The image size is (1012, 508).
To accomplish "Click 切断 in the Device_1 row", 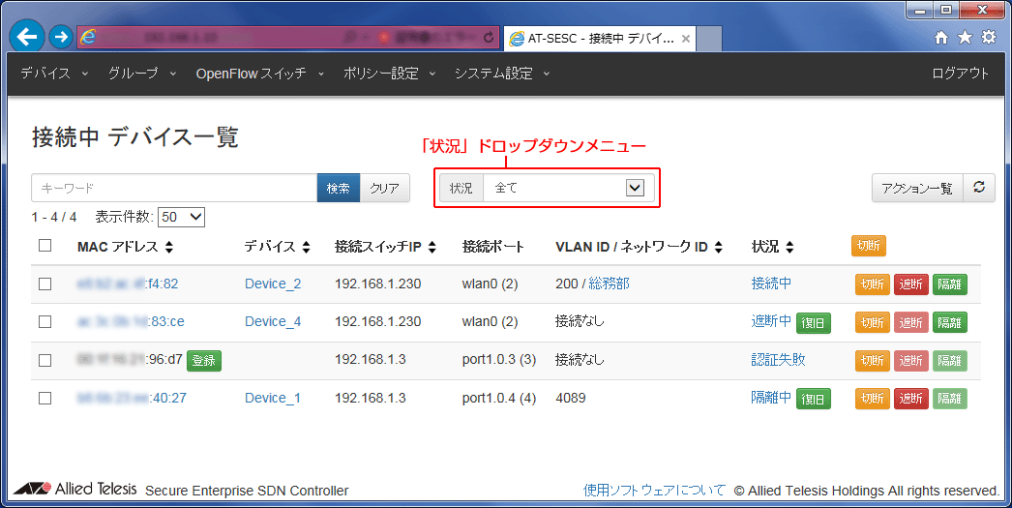I will pyautogui.click(x=873, y=399).
